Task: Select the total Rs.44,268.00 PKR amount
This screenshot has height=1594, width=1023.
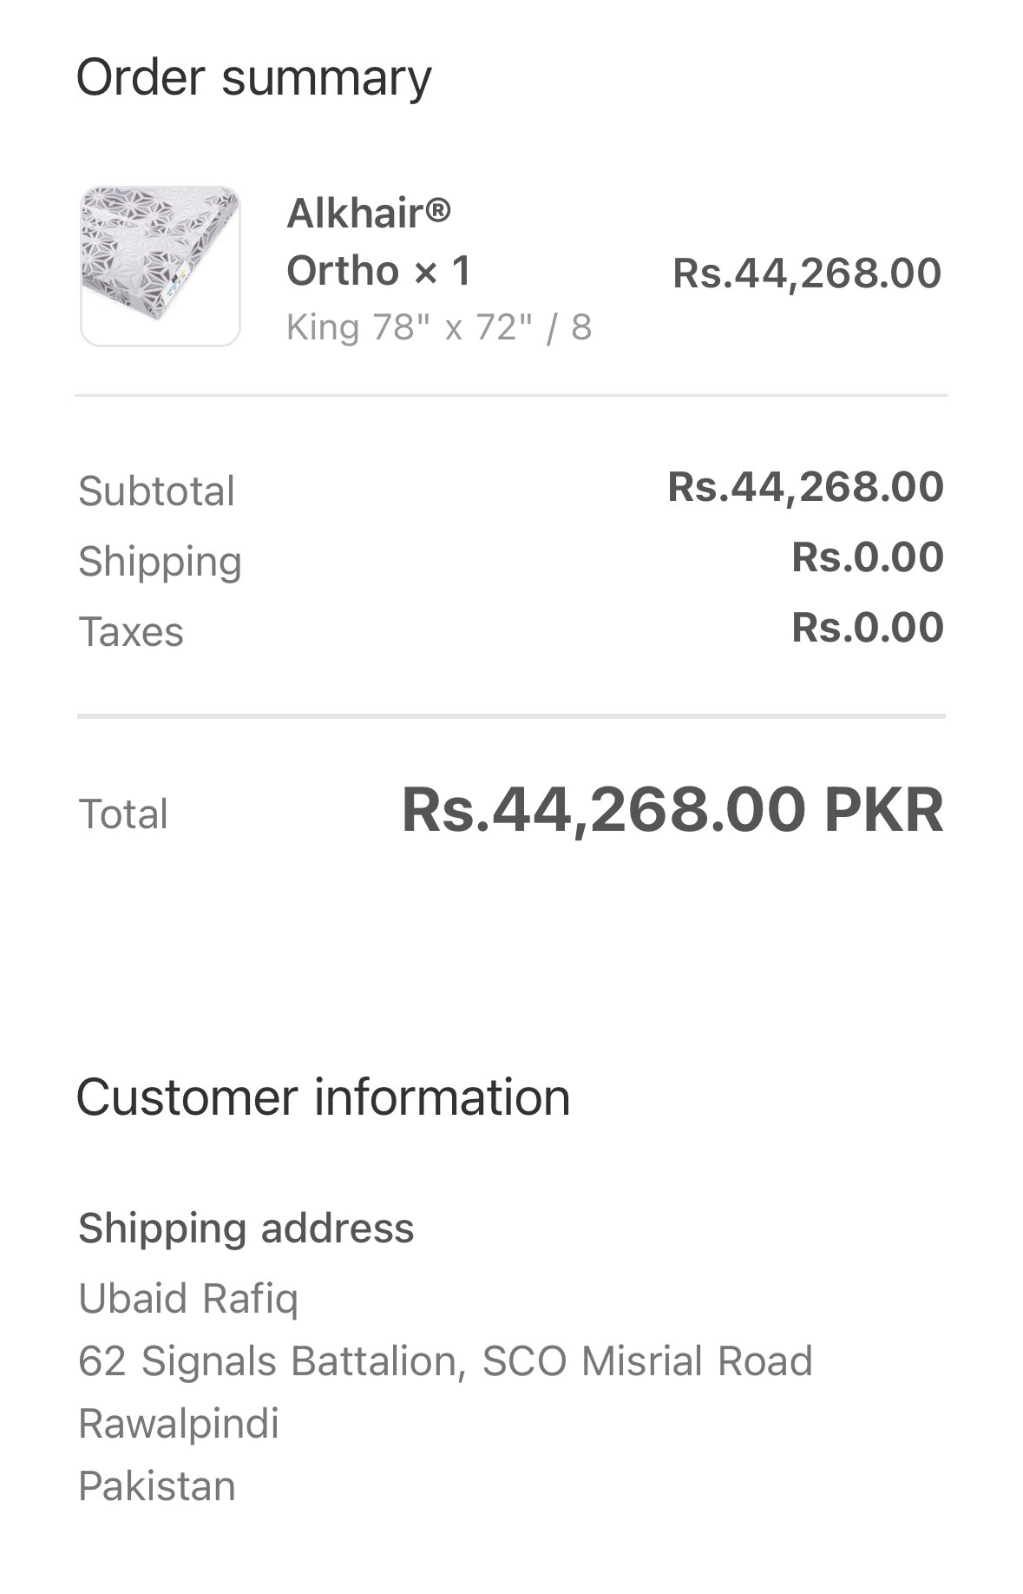Action: 672,809
